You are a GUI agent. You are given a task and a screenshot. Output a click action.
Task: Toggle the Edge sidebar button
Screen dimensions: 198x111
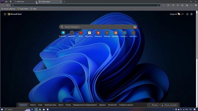(196, 5)
